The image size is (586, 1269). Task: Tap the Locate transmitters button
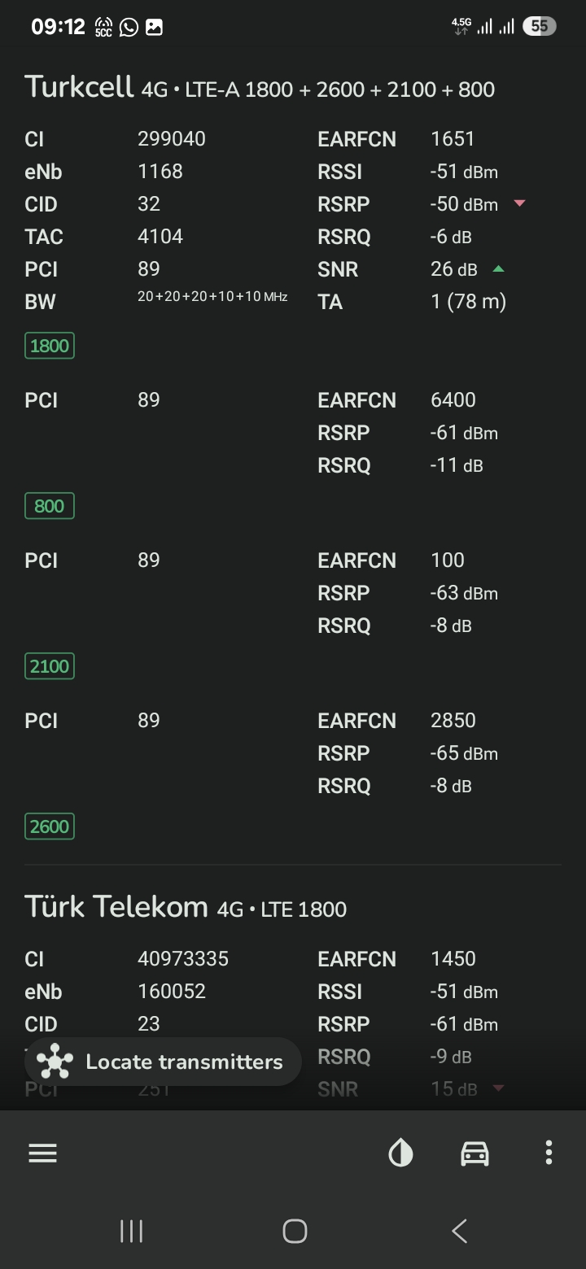tap(163, 1062)
